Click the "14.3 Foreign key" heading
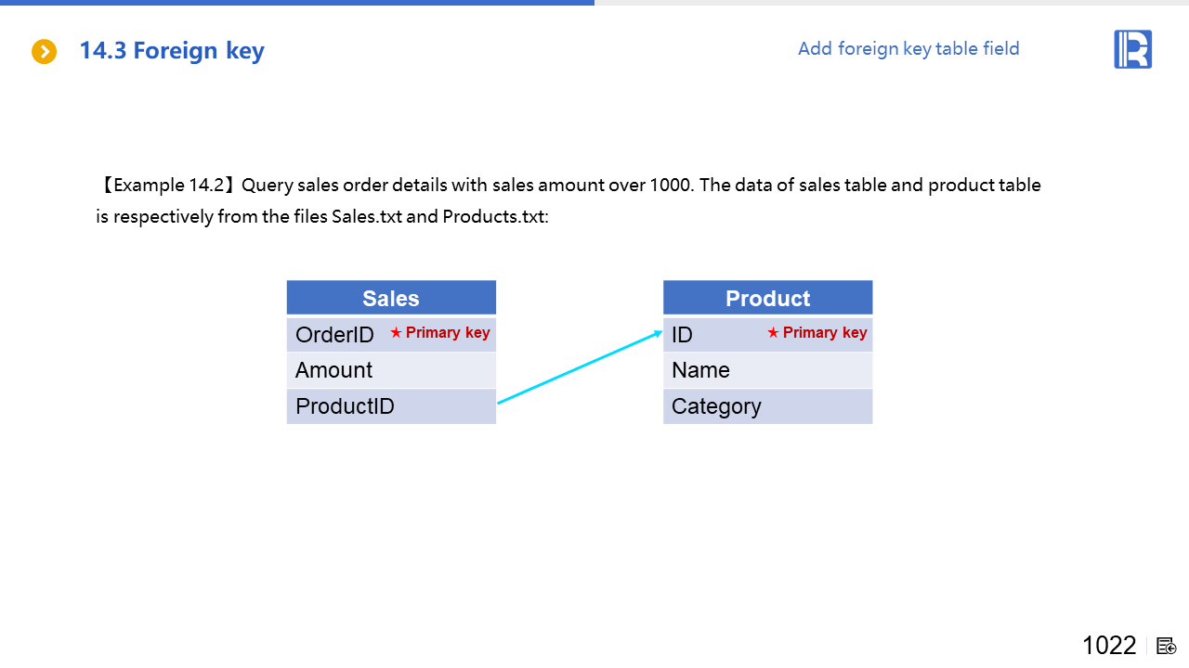1189x668 pixels. (172, 50)
